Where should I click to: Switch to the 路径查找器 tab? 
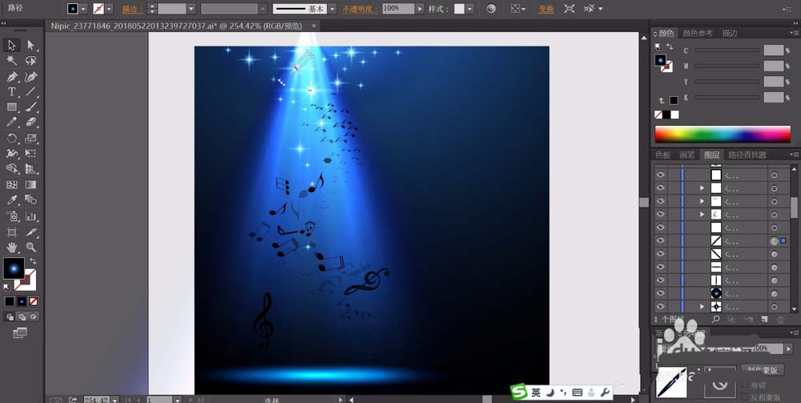(x=747, y=155)
